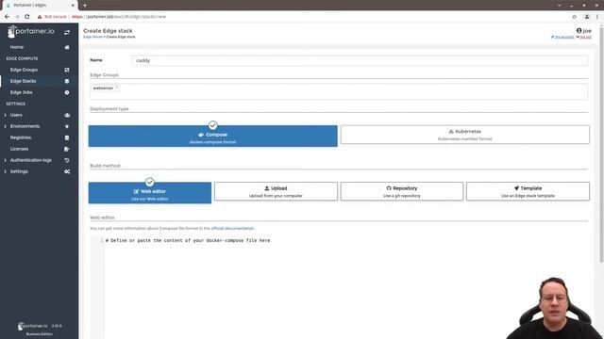Collapse the sidebar using the toggle icon
604x339 pixels.
[67, 32]
